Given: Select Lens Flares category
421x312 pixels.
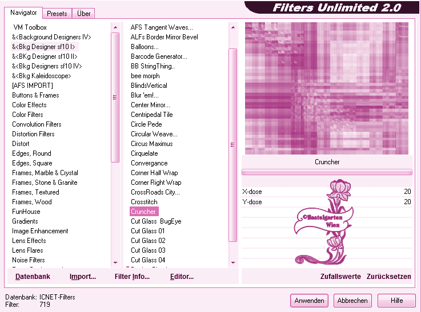Looking at the screenshot, I should click(27, 250).
